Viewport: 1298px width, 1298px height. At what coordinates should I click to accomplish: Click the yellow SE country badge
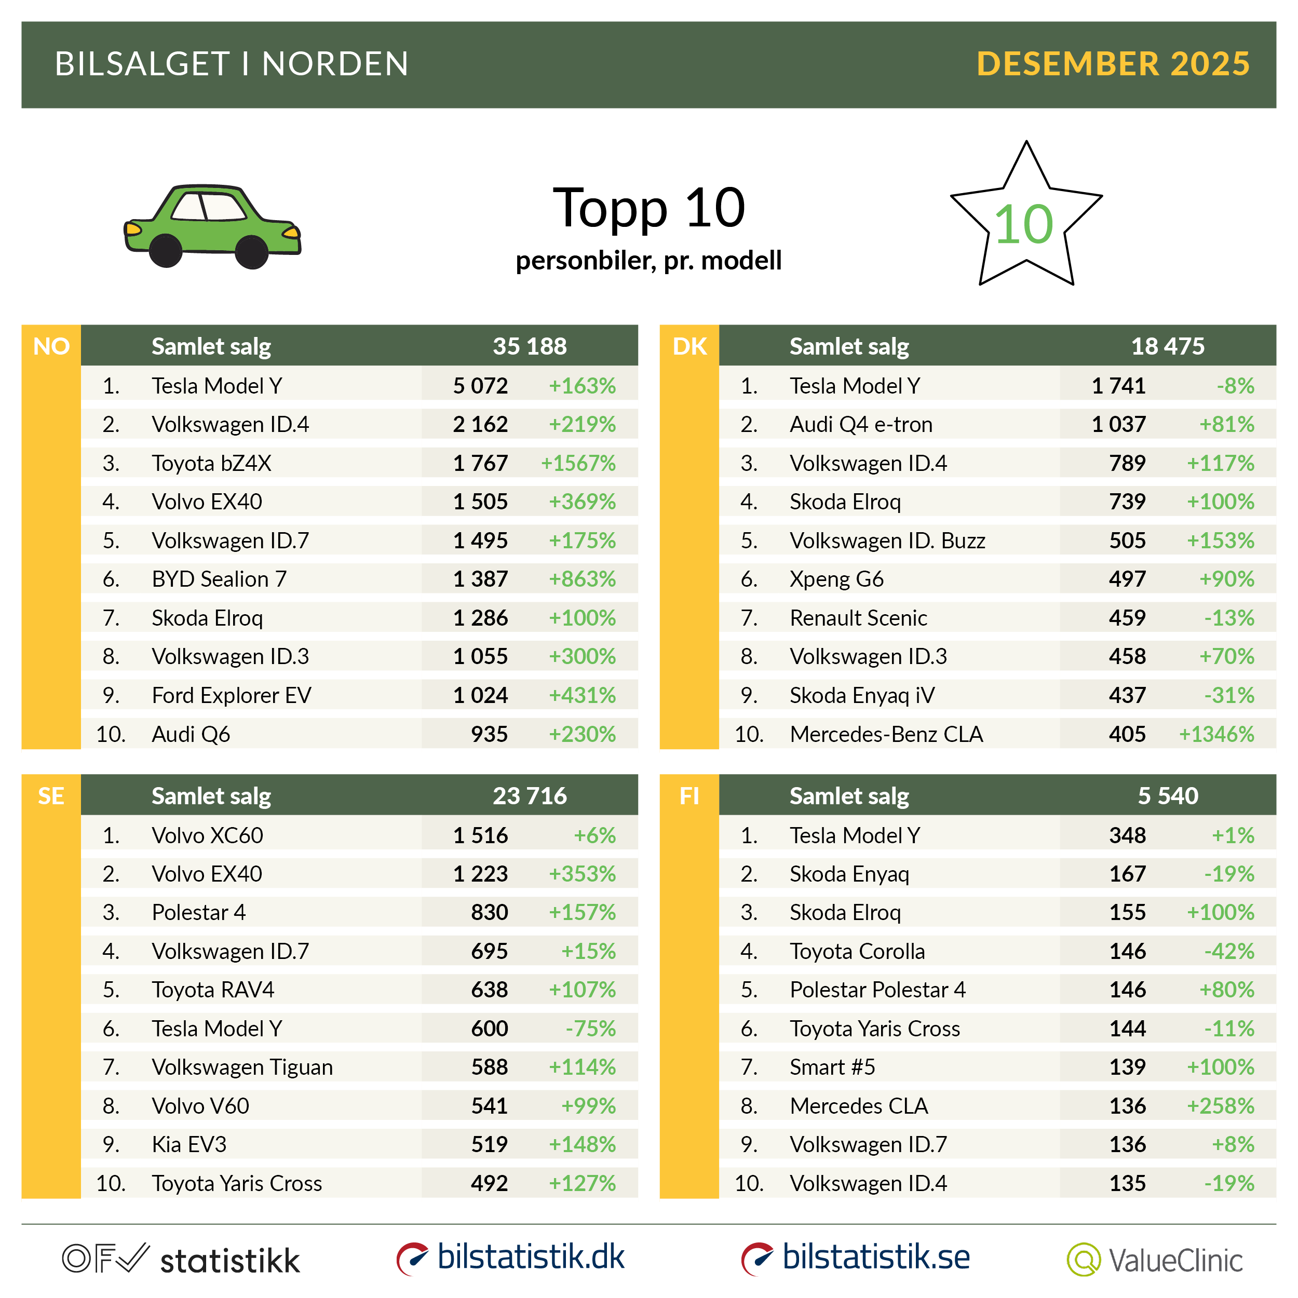pyautogui.click(x=51, y=795)
